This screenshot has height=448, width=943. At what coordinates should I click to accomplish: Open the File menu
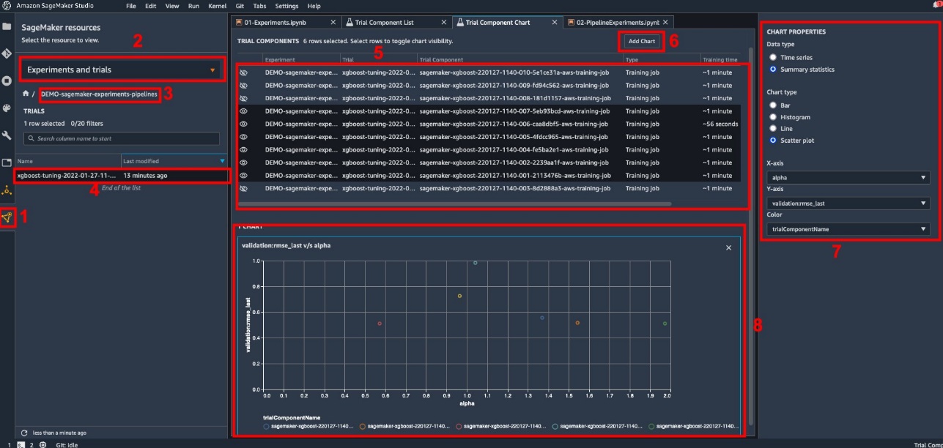(131, 6)
